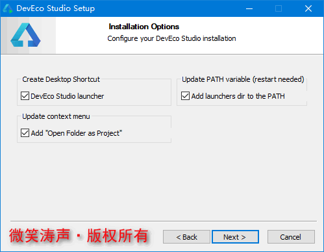324x252 pixels.
Task: Toggle Add launchers dir to PATH checkbox
Action: [185, 96]
